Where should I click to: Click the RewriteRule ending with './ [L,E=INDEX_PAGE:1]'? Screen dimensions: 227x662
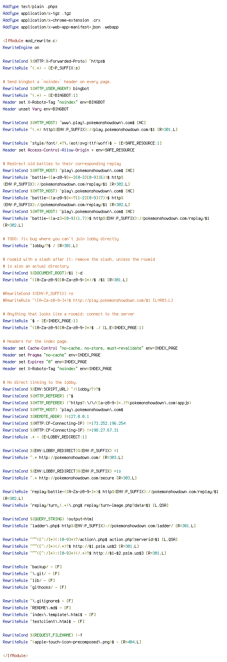(x=73, y=328)
